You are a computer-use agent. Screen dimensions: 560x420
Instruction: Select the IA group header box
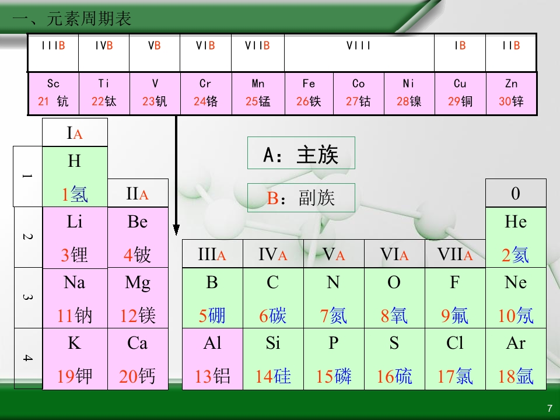pos(75,132)
